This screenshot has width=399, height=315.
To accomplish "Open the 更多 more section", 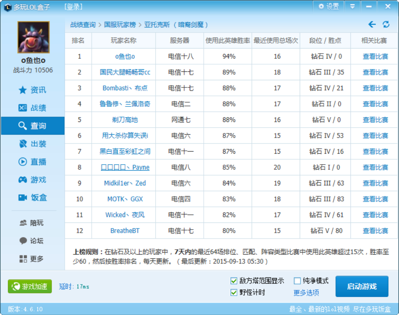I will click(x=32, y=258).
